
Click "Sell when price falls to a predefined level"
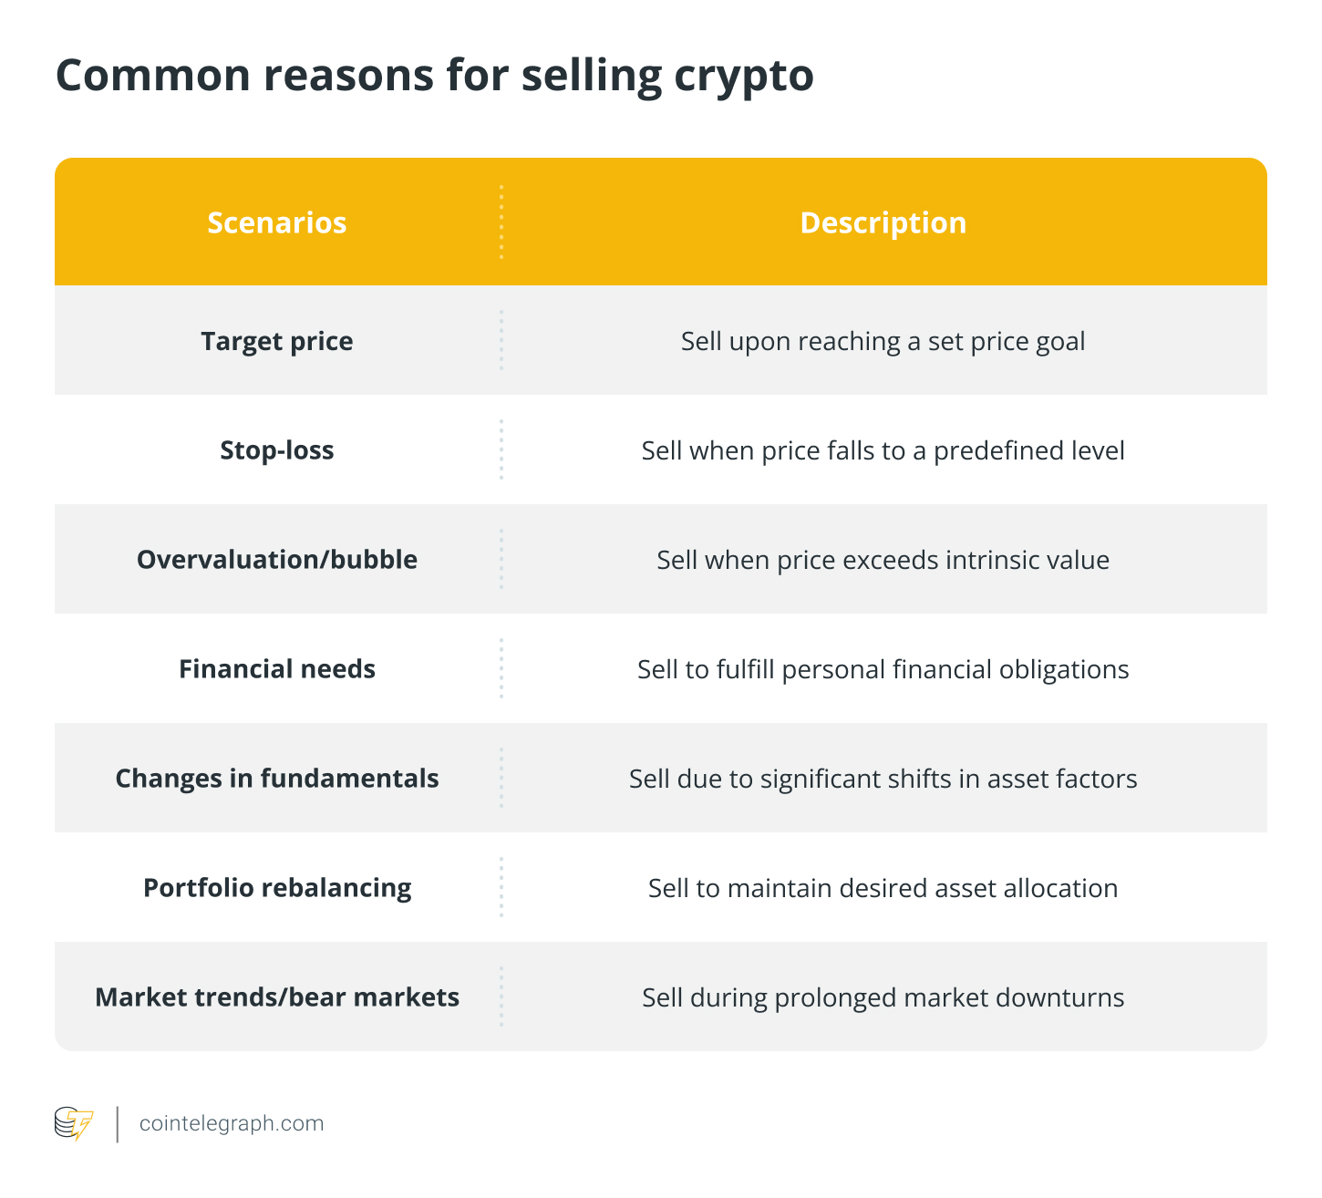tap(883, 450)
